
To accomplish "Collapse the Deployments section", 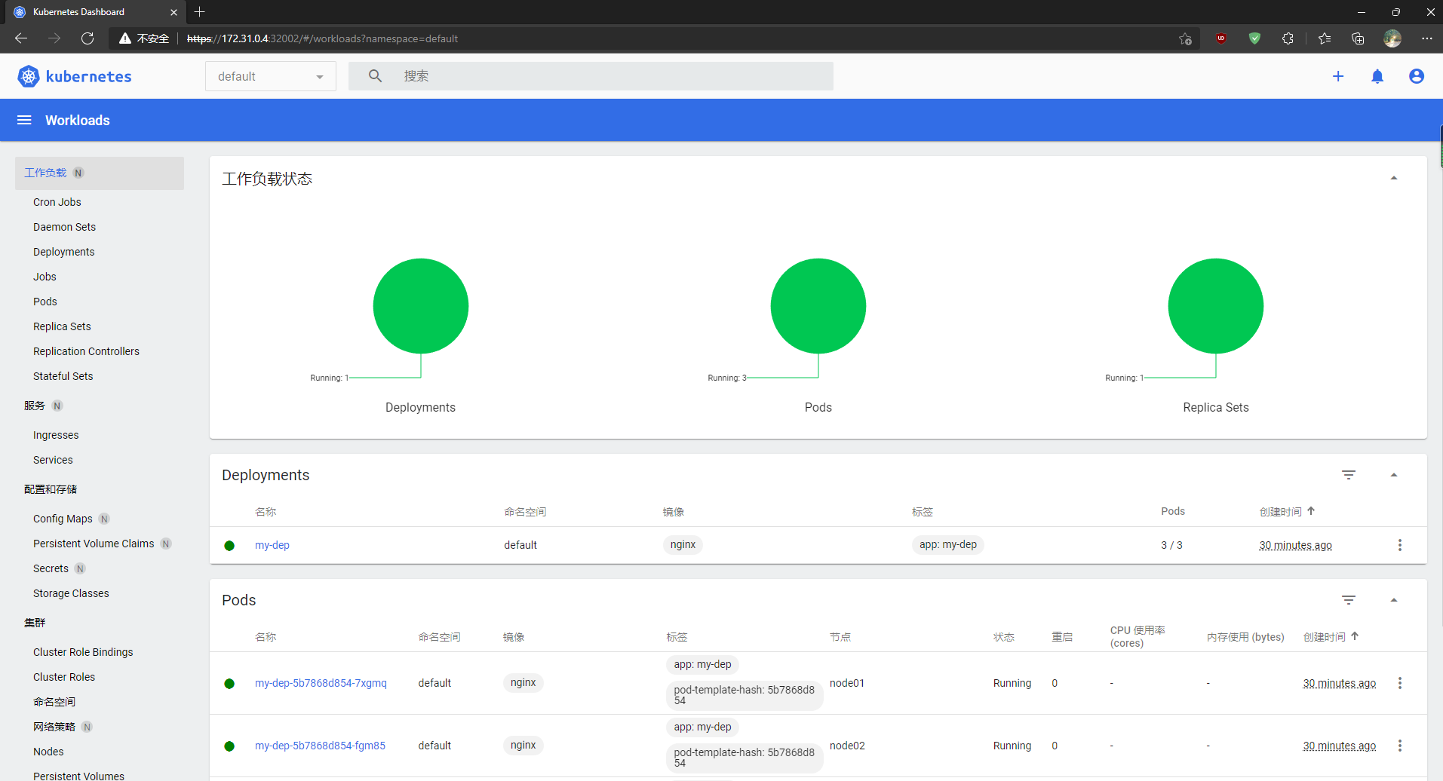I will click(x=1394, y=475).
